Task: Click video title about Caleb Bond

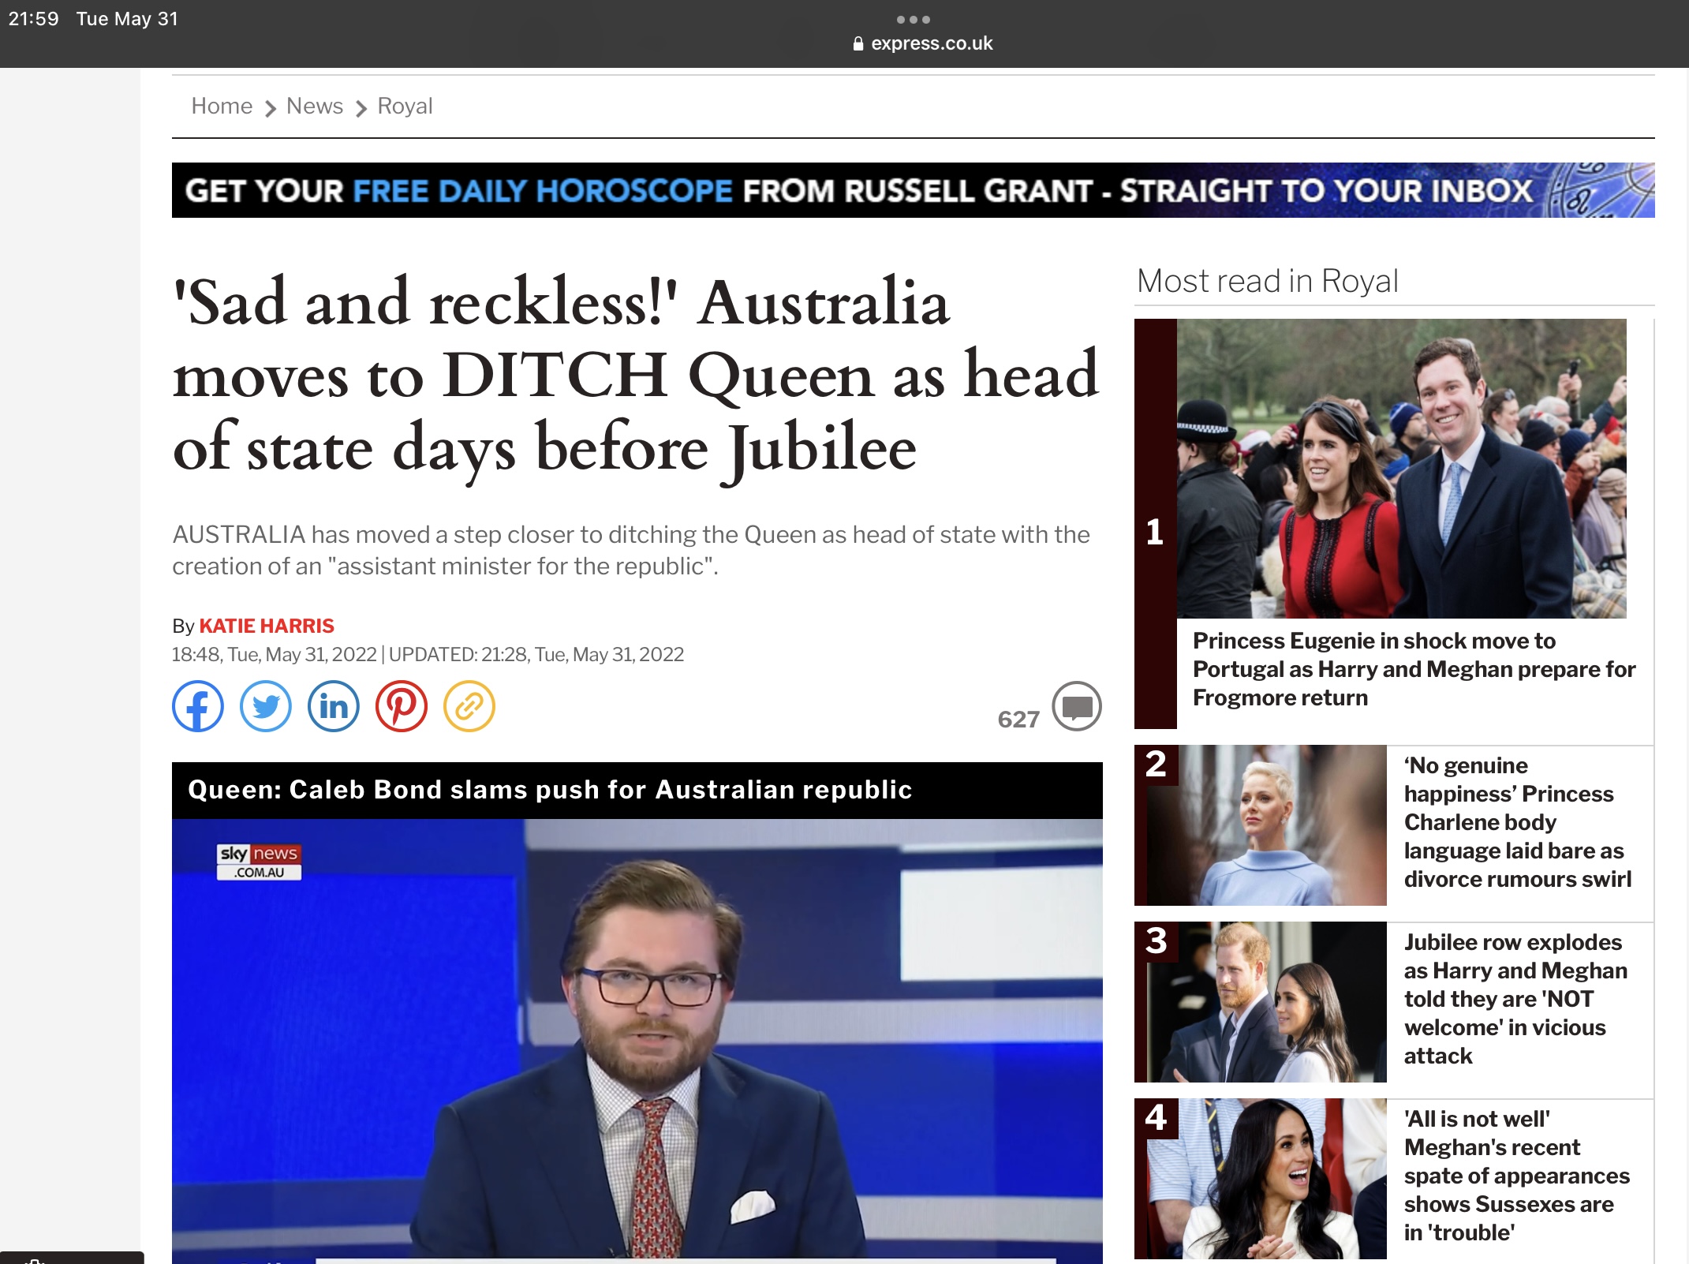Action: 550,790
